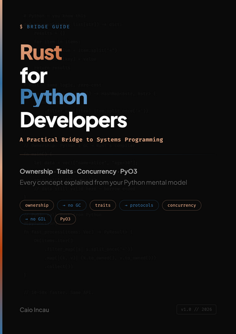The image size is (236, 334).
Task: Select the traits tag pill
Action: 103,205
